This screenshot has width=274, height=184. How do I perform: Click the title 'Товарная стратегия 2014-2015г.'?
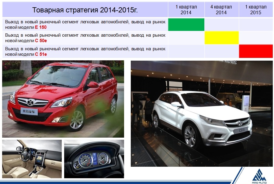click(85, 10)
